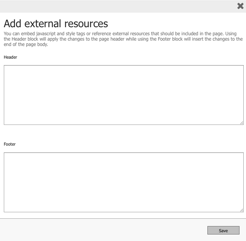Save the external resources
Image resolution: width=246 pixels, height=241 pixels.
(x=223, y=230)
